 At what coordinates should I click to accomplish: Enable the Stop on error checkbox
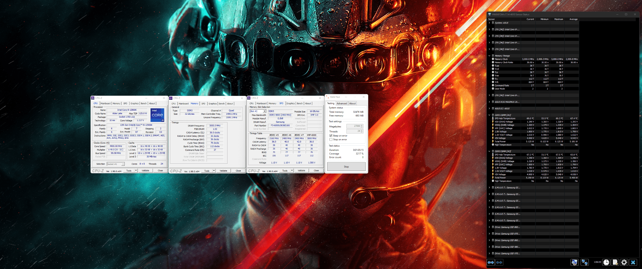point(331,140)
